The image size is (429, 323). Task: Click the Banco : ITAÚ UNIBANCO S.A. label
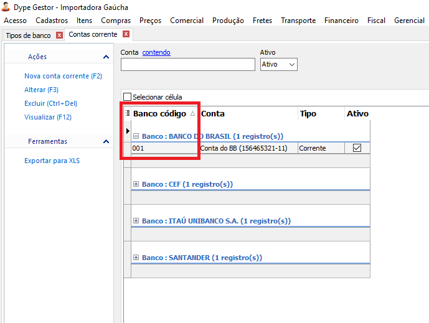[216, 221]
